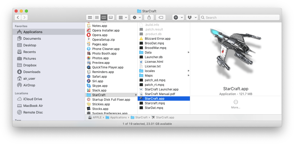
Task: Open Documents in the sidebar
Action: coord(49,38)
